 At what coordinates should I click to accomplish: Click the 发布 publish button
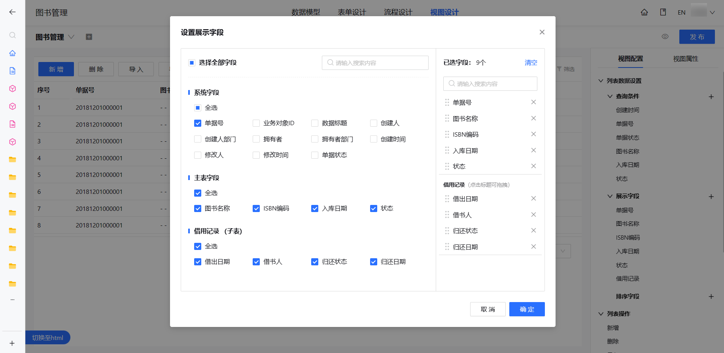pos(697,37)
